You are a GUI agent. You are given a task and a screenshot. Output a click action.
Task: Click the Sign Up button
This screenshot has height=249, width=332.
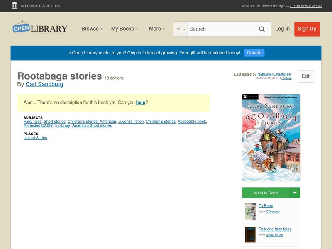[x=307, y=29]
